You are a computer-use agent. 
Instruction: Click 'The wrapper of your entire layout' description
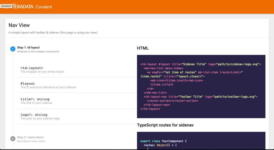tap(42, 72)
